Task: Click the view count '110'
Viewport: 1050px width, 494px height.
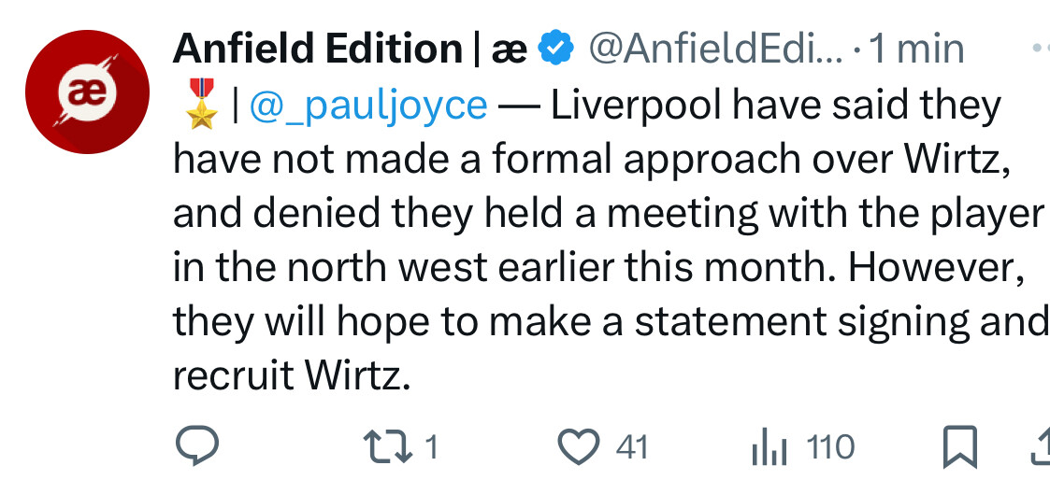Action: 830,447
